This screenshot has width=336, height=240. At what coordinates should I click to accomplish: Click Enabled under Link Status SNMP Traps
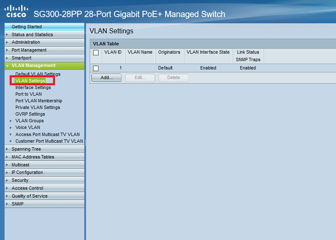coord(248,68)
